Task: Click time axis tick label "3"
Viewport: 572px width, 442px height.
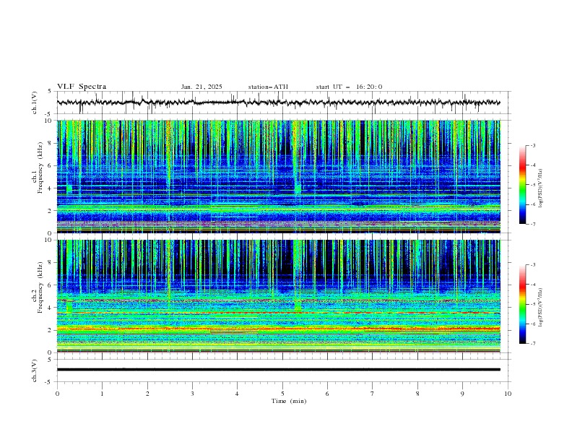Action: (x=192, y=394)
